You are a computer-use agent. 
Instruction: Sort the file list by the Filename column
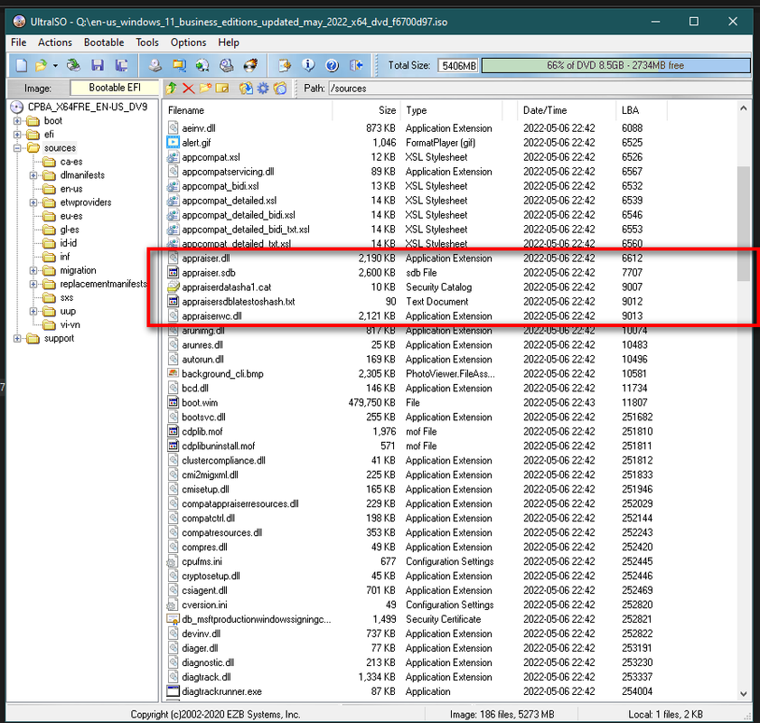pos(249,110)
